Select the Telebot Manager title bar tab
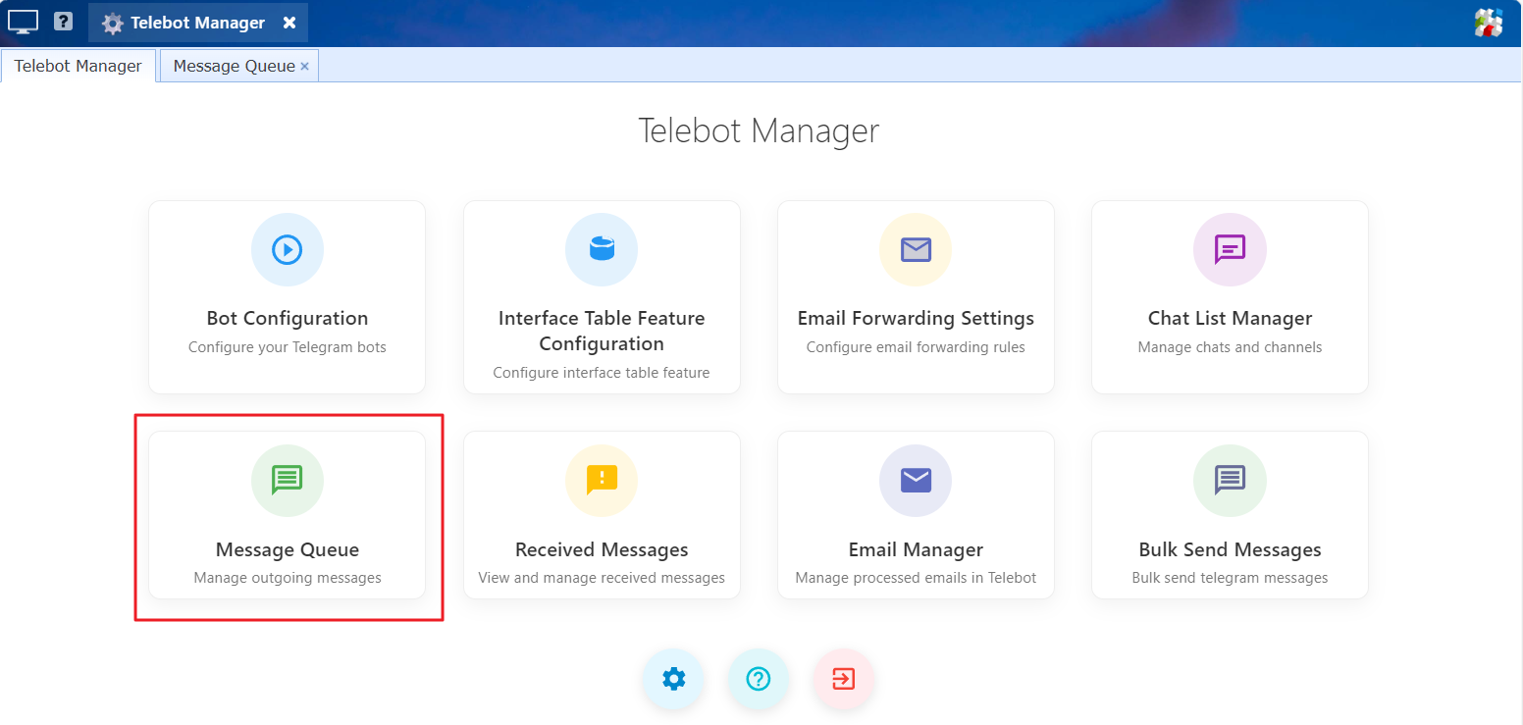This screenshot has width=1523, height=725. click(198, 23)
